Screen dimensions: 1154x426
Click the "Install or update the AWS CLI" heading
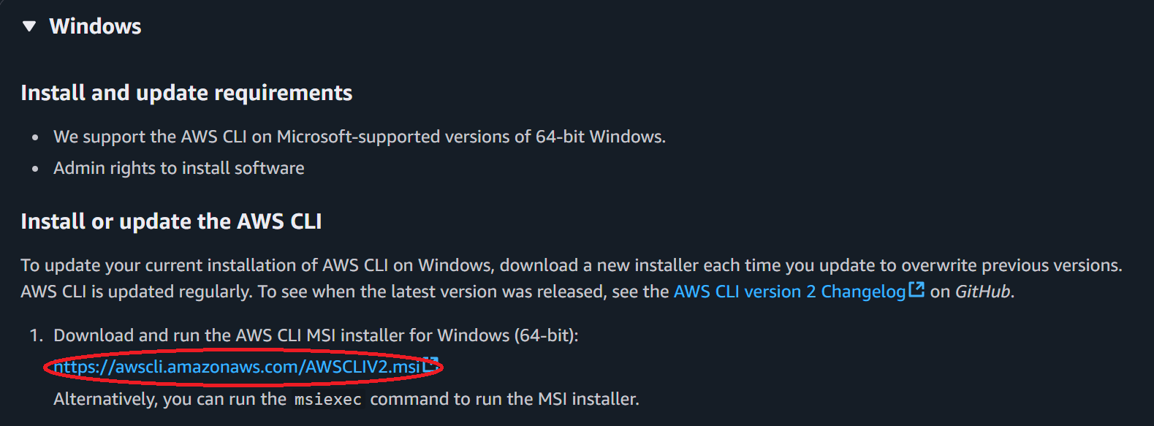[x=171, y=221]
